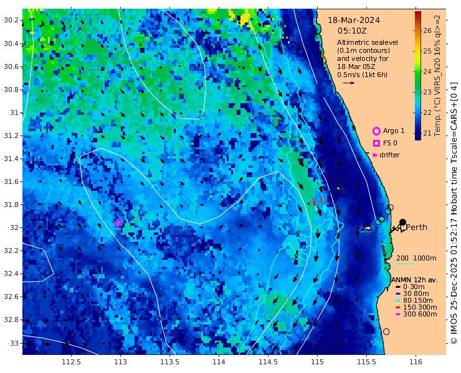Click the magenta drifter arrow legend symbol
This screenshot has width=461, height=373.
[375, 155]
